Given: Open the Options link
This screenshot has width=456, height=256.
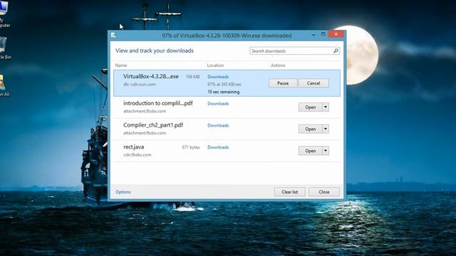Looking at the screenshot, I should 123,192.
